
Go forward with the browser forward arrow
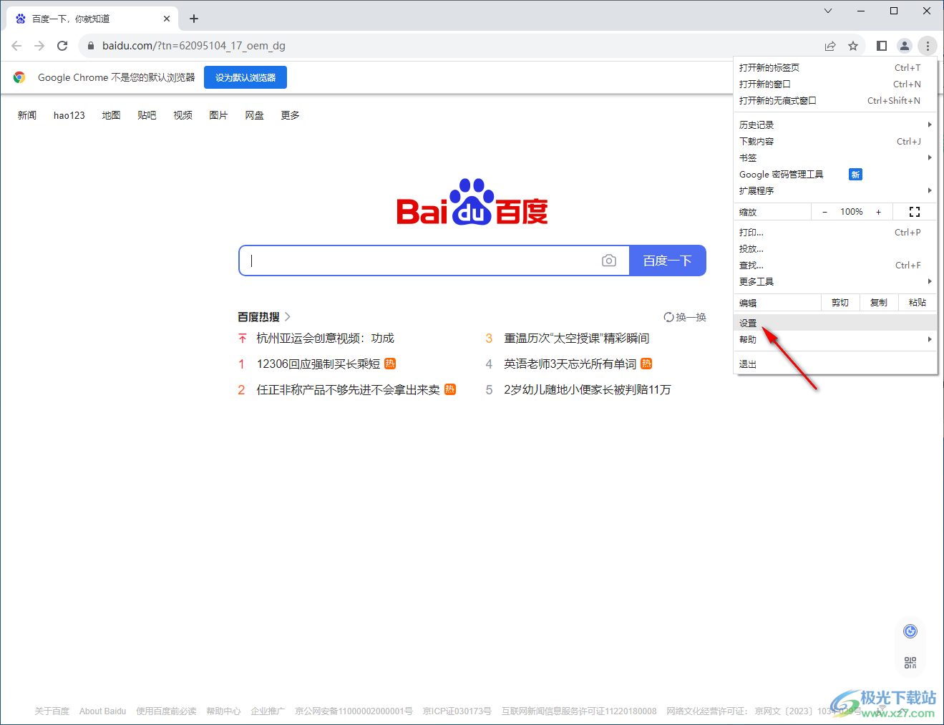39,46
